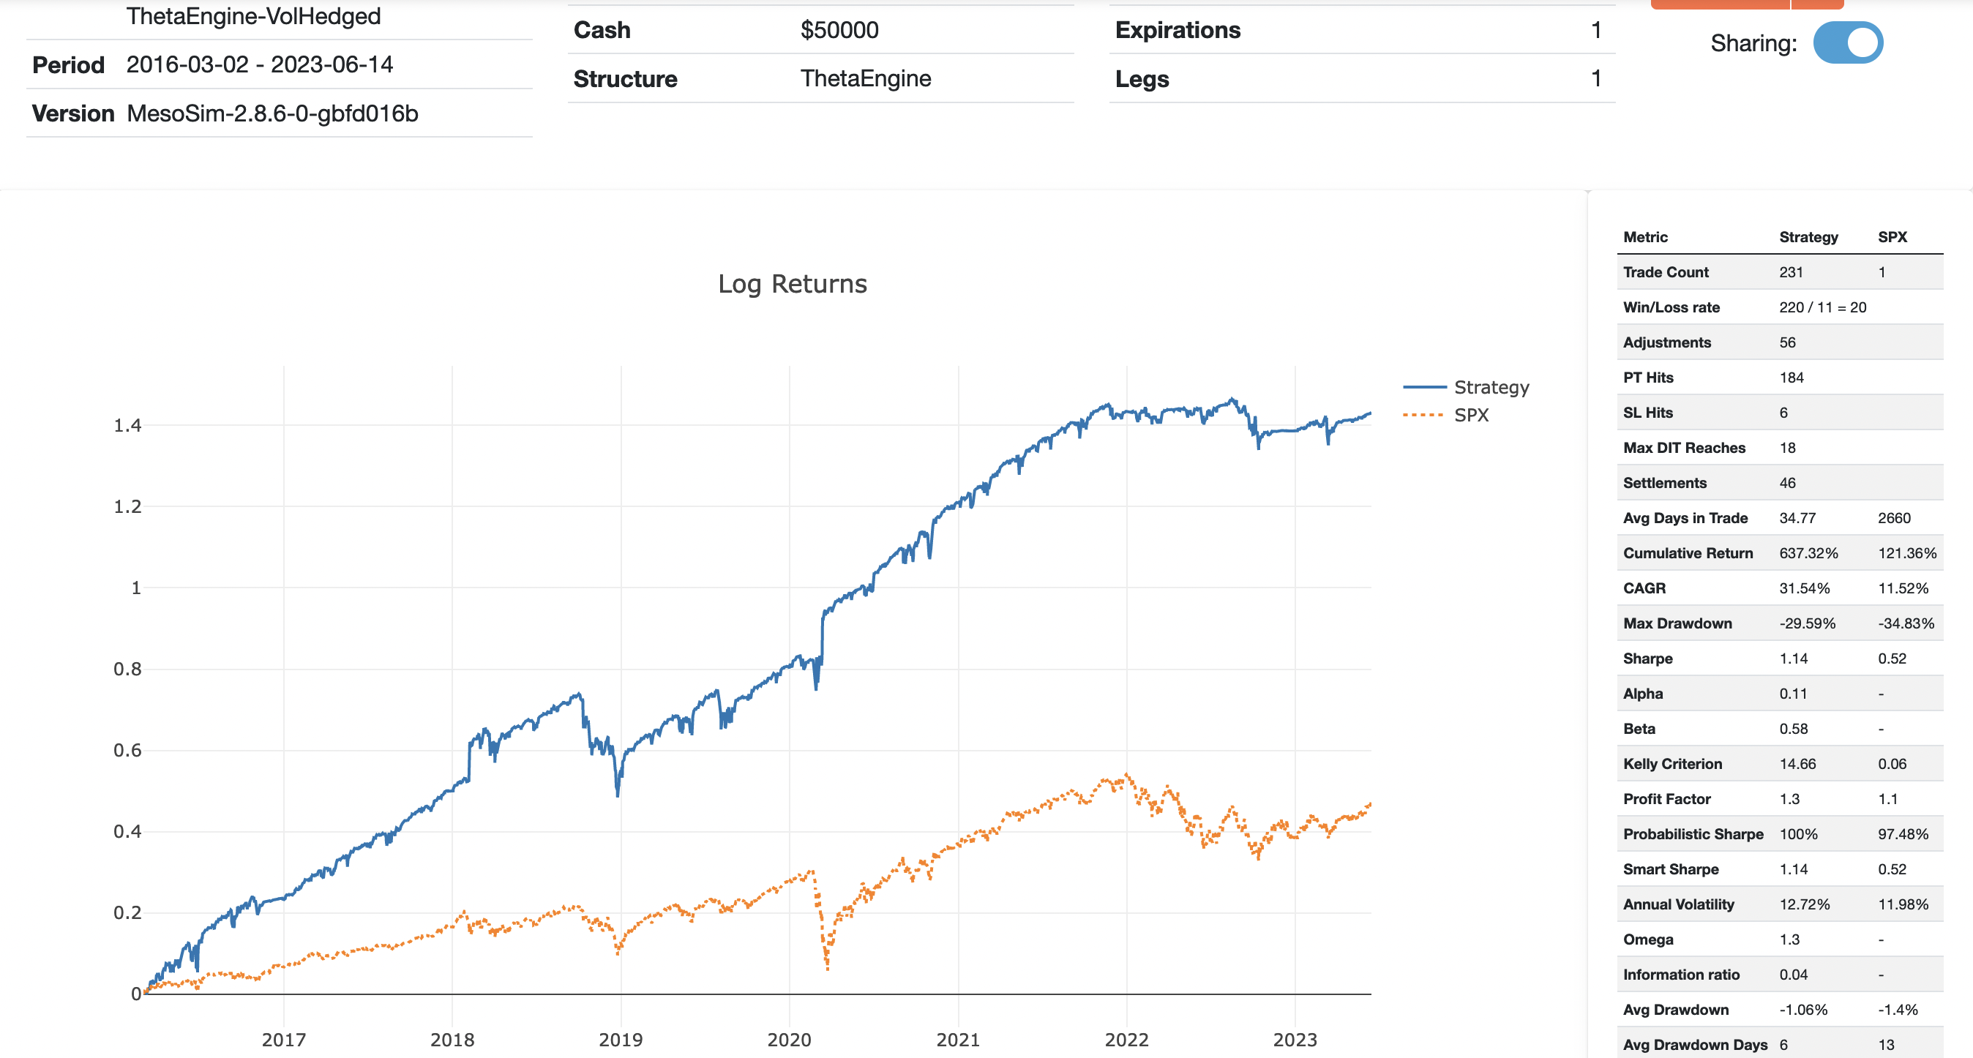Click the Sharpe ratio value 1.14
The height and width of the screenshot is (1058, 1973).
pyautogui.click(x=1793, y=658)
